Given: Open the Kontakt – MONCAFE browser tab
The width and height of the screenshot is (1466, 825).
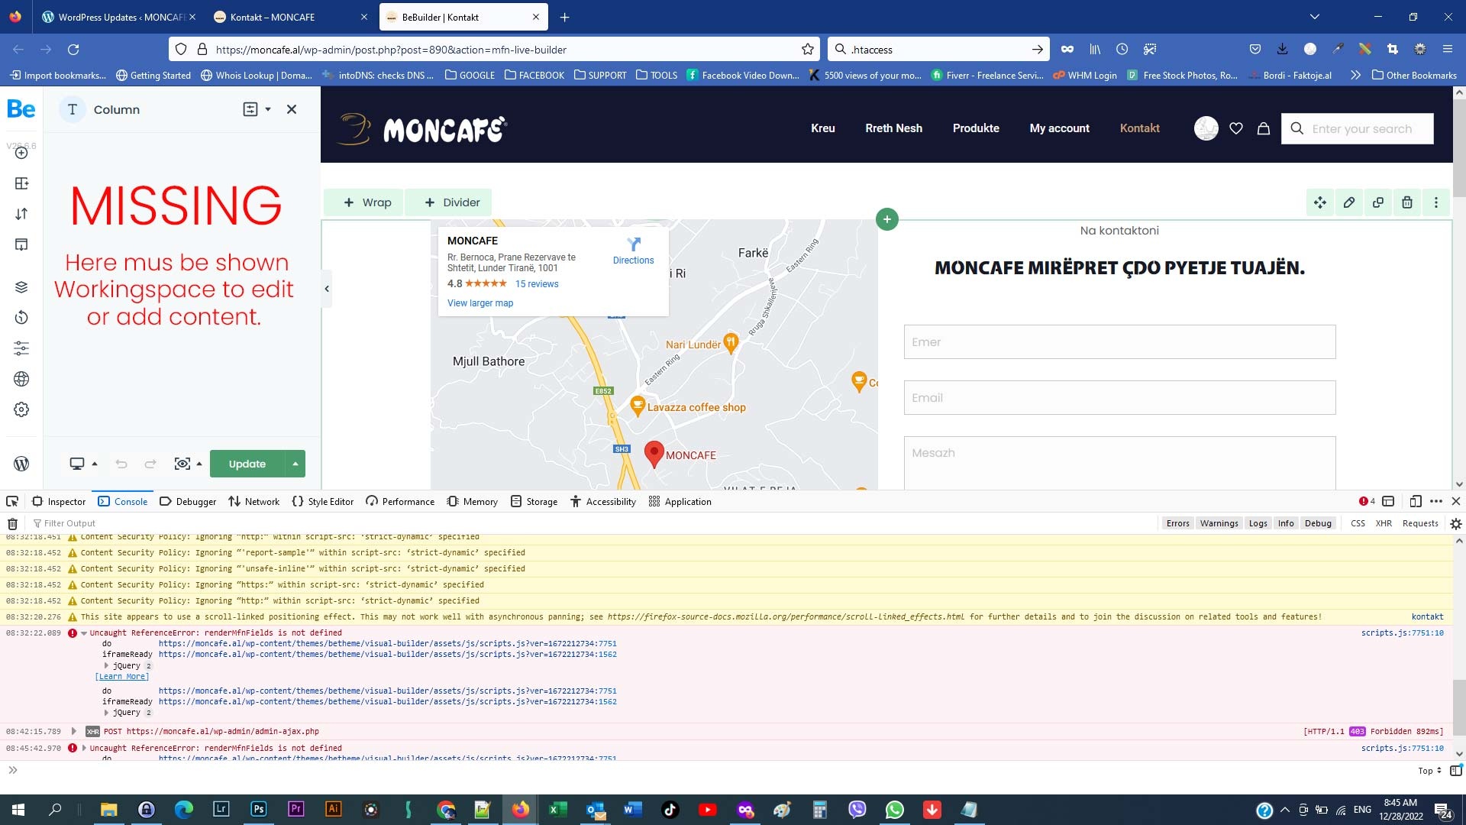Looking at the screenshot, I should [290, 17].
